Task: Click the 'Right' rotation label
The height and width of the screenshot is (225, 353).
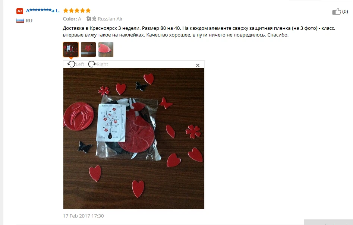Action: tap(103, 64)
